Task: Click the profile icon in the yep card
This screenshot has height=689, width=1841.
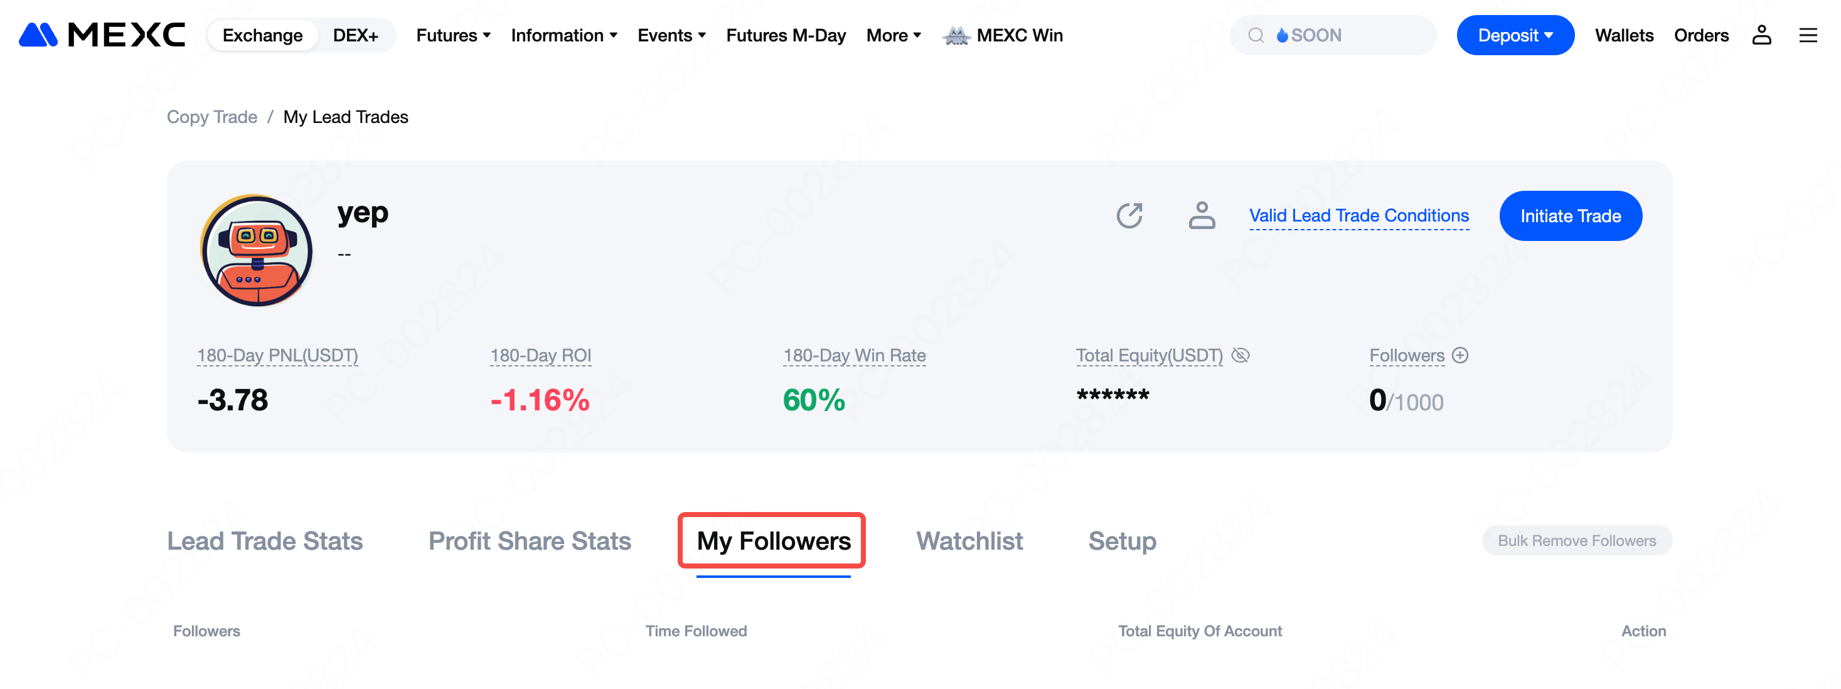Action: 1202,215
